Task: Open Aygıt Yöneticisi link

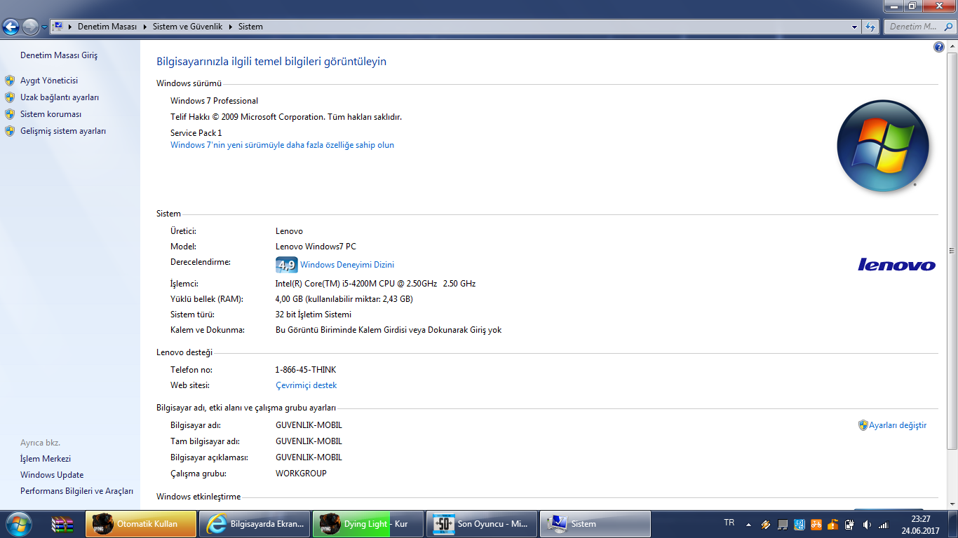Action: pos(49,81)
